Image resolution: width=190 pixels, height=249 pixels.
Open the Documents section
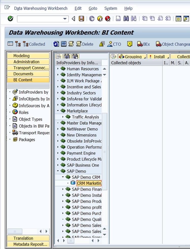(x=28, y=74)
